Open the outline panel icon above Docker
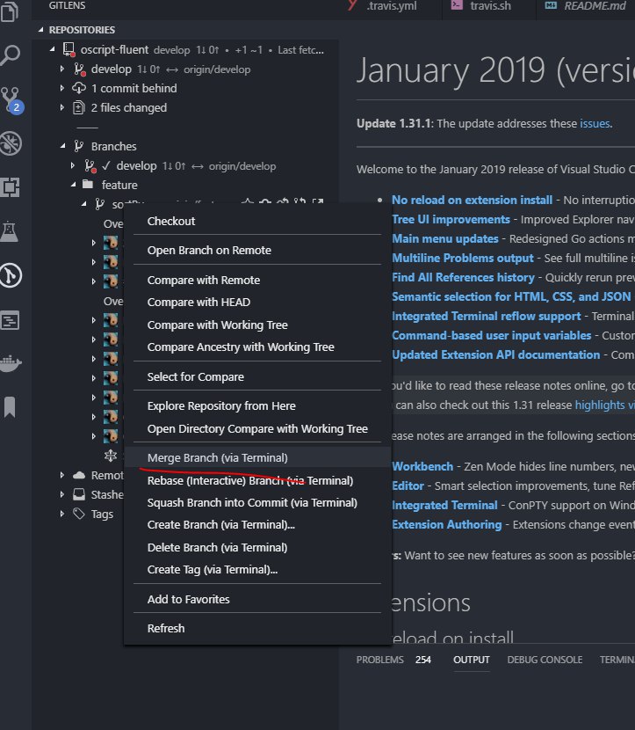The image size is (635, 730). point(11,320)
